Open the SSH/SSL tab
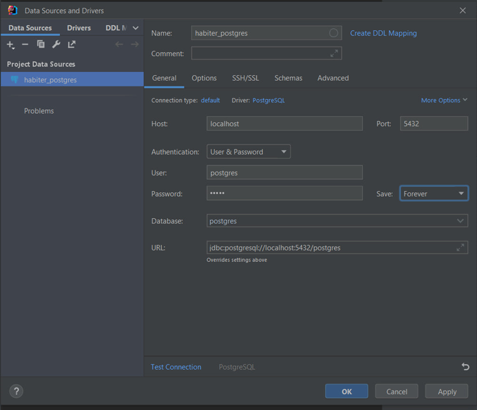The height and width of the screenshot is (410, 477). tap(246, 78)
